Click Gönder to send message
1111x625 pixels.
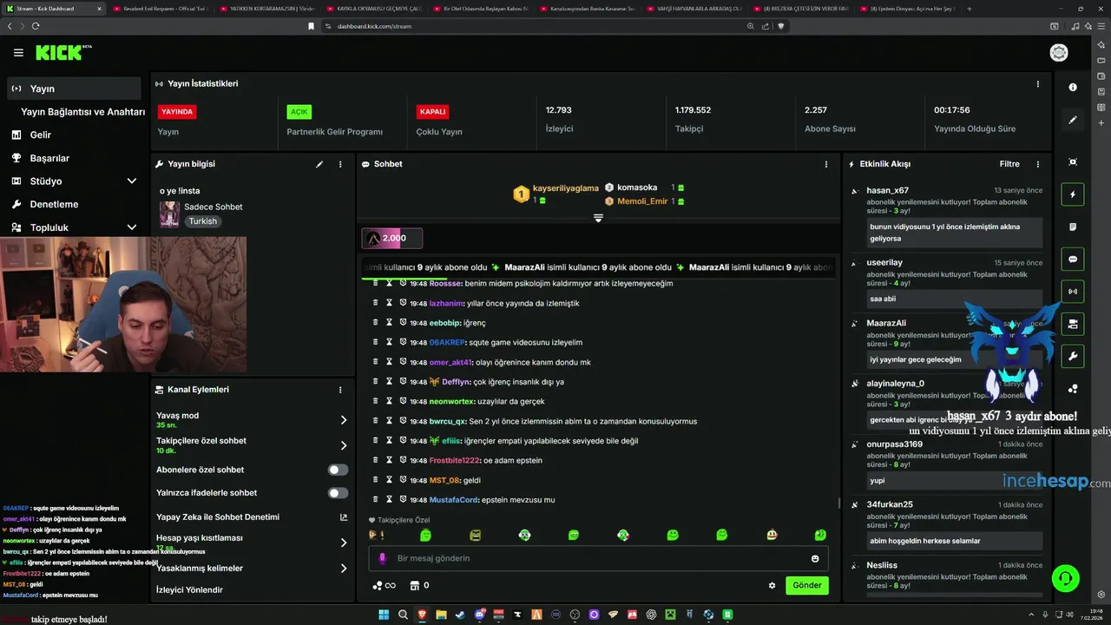coord(807,585)
